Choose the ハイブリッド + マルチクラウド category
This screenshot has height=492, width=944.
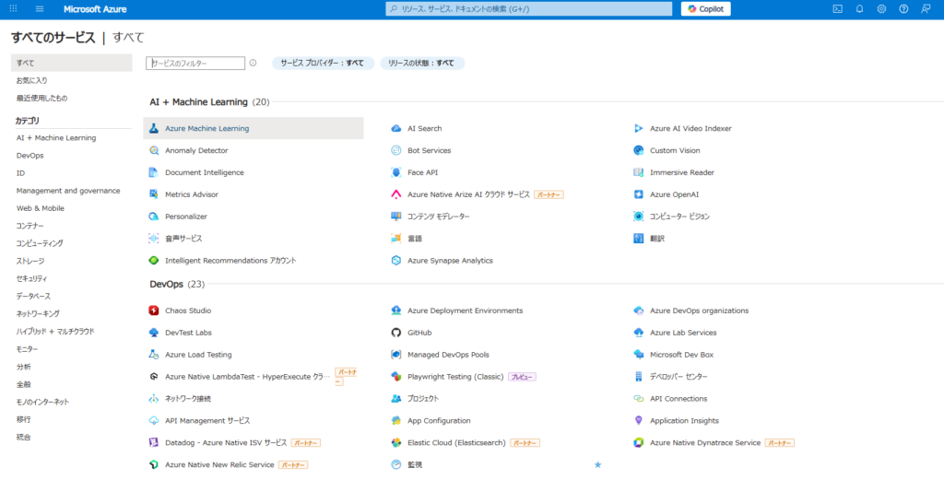click(55, 332)
